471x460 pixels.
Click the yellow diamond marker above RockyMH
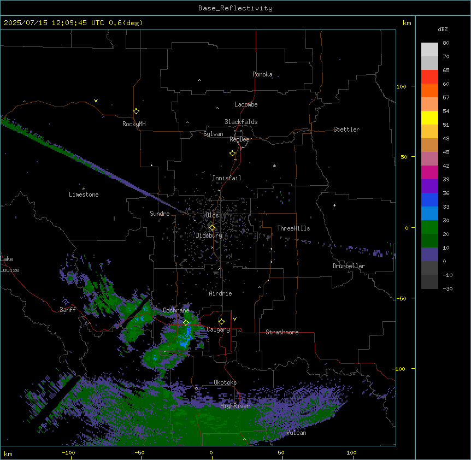(137, 111)
